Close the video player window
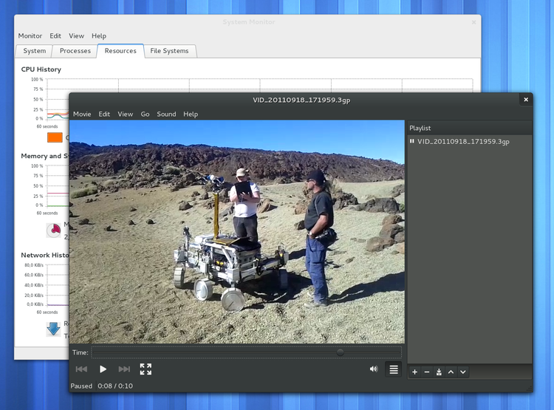554x410 pixels. (526, 100)
